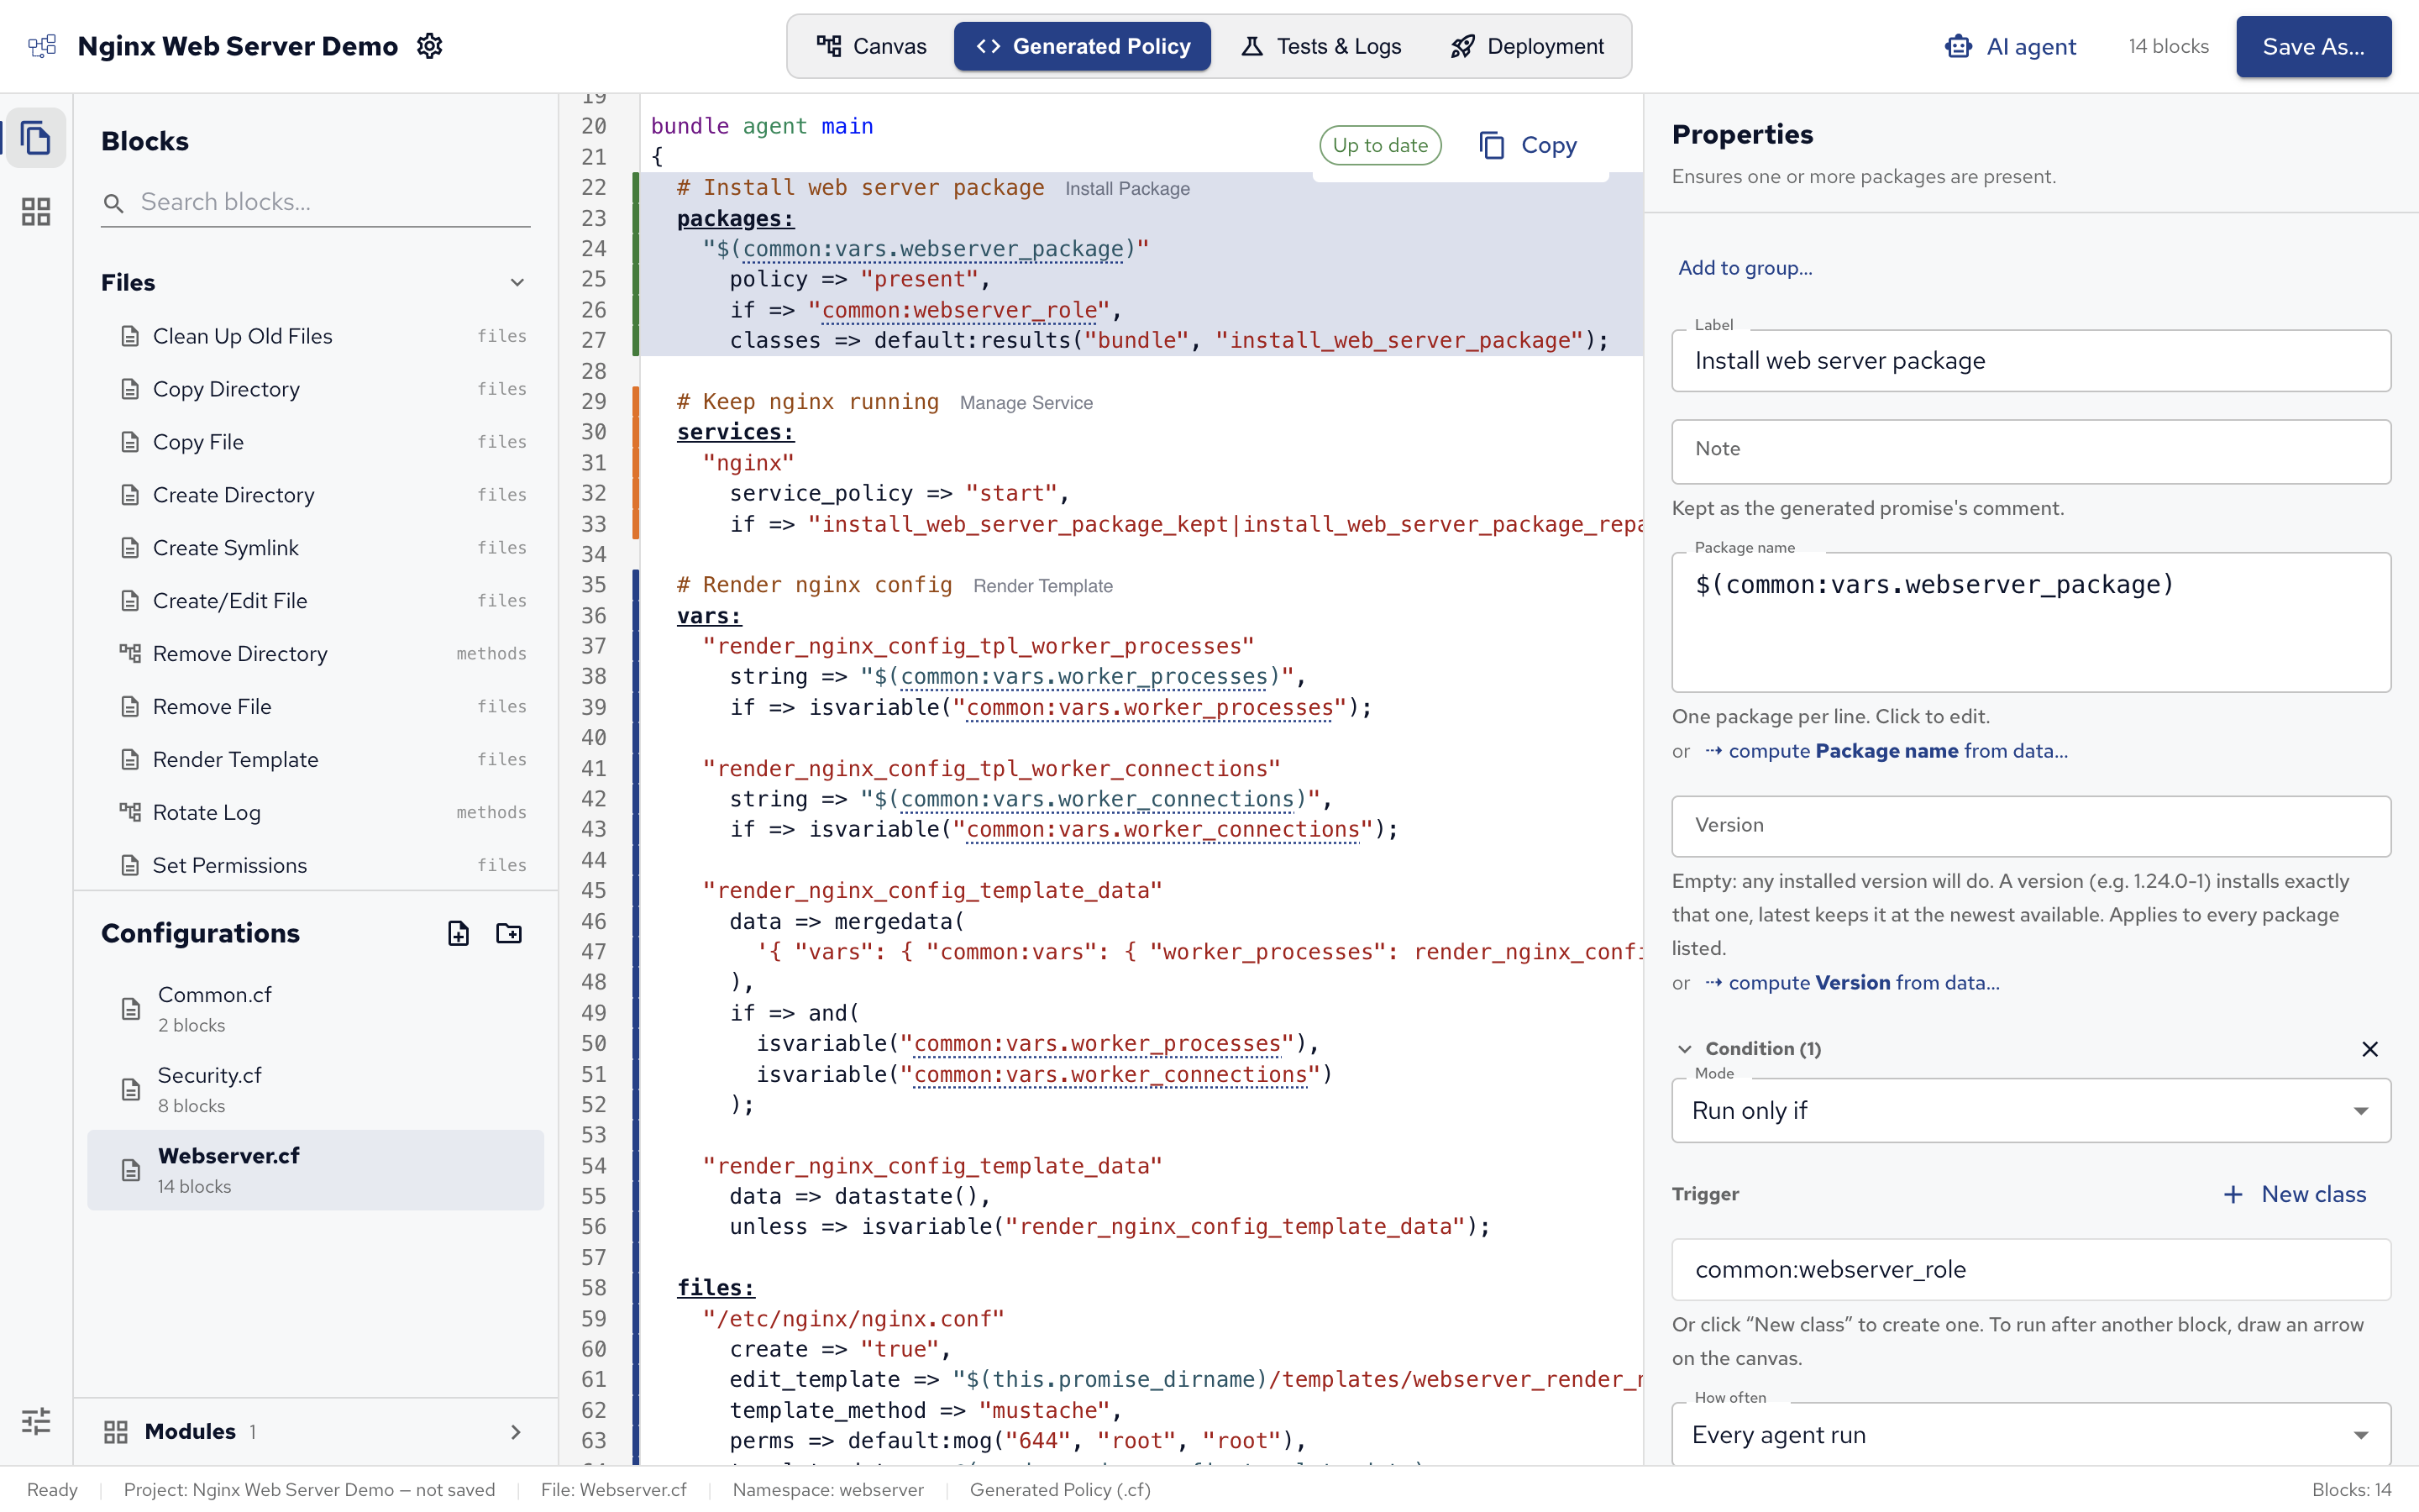The height and width of the screenshot is (1512, 2419).
Task: Open the modules grid sidebar icon
Action: click(36, 211)
